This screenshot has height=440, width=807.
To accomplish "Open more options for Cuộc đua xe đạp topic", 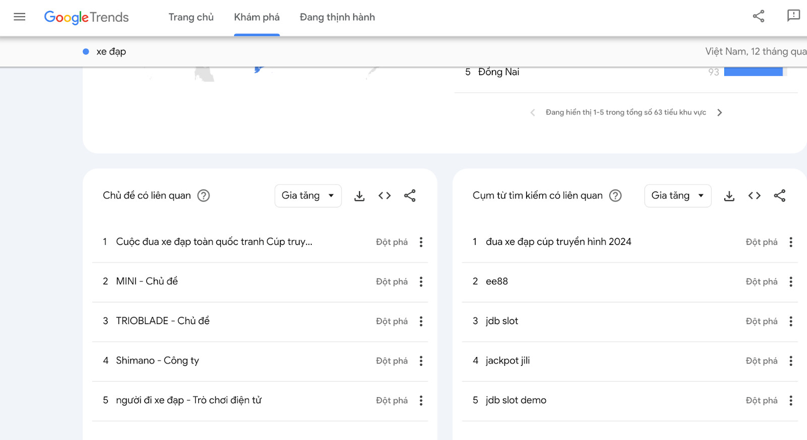I will [421, 242].
